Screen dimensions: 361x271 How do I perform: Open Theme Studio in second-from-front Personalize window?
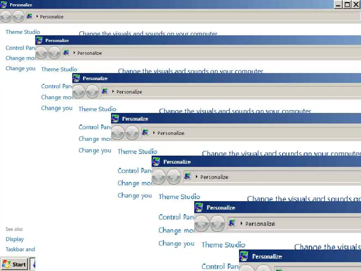coord(223,245)
